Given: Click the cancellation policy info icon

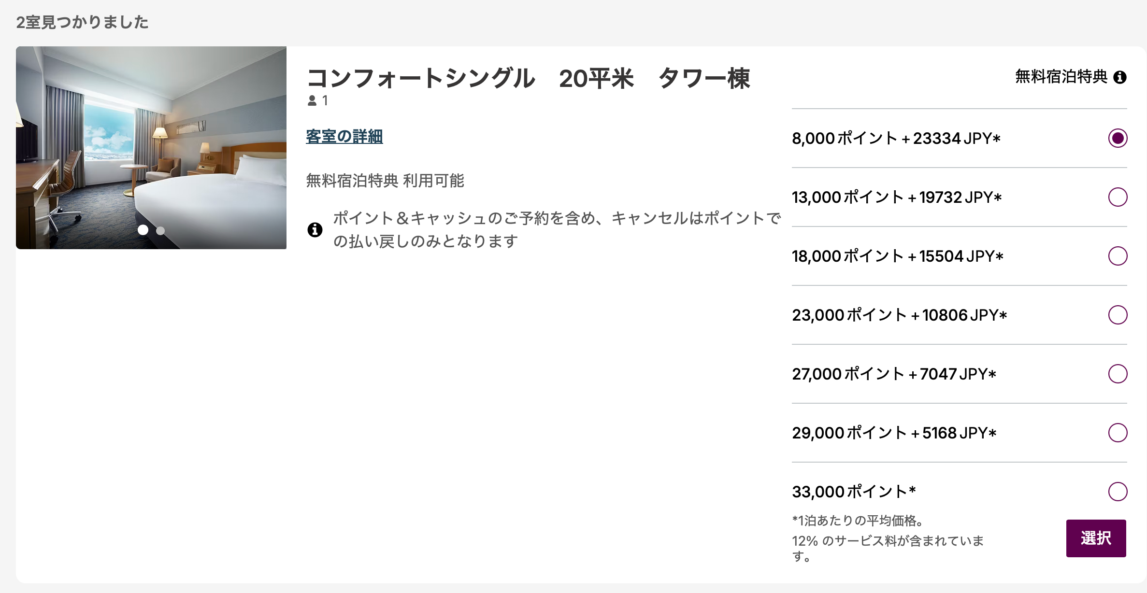Looking at the screenshot, I should (315, 230).
